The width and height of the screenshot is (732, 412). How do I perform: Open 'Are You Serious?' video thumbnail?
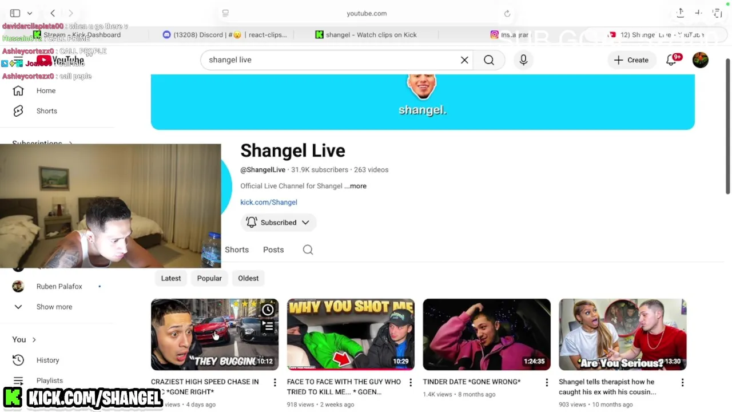tap(623, 334)
